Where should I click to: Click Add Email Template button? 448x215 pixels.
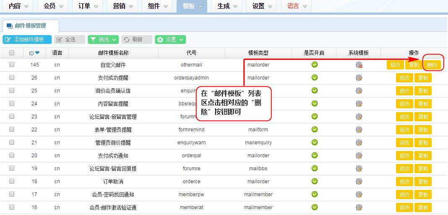27,39
